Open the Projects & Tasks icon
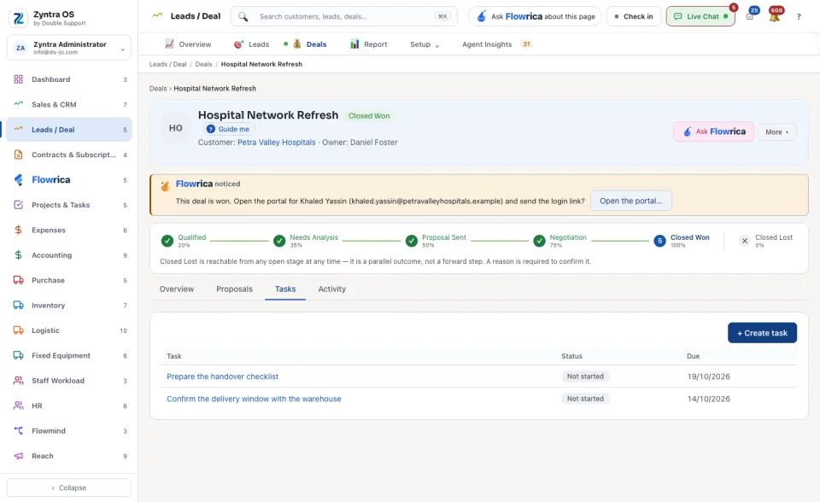Viewport: 820px width, 502px height. tap(18, 205)
